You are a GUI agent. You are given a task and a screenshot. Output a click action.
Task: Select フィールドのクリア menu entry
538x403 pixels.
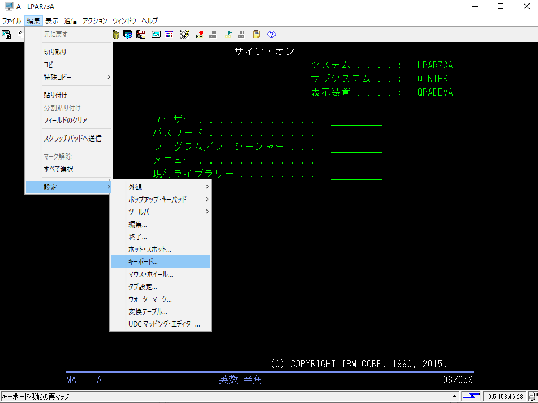(x=69, y=120)
